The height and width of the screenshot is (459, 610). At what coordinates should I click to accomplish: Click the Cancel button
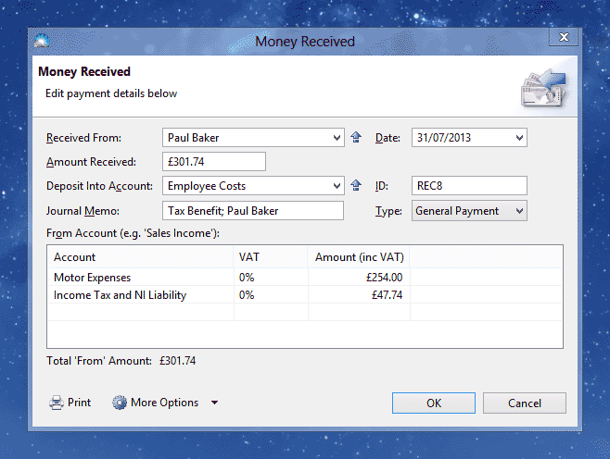[x=525, y=403]
